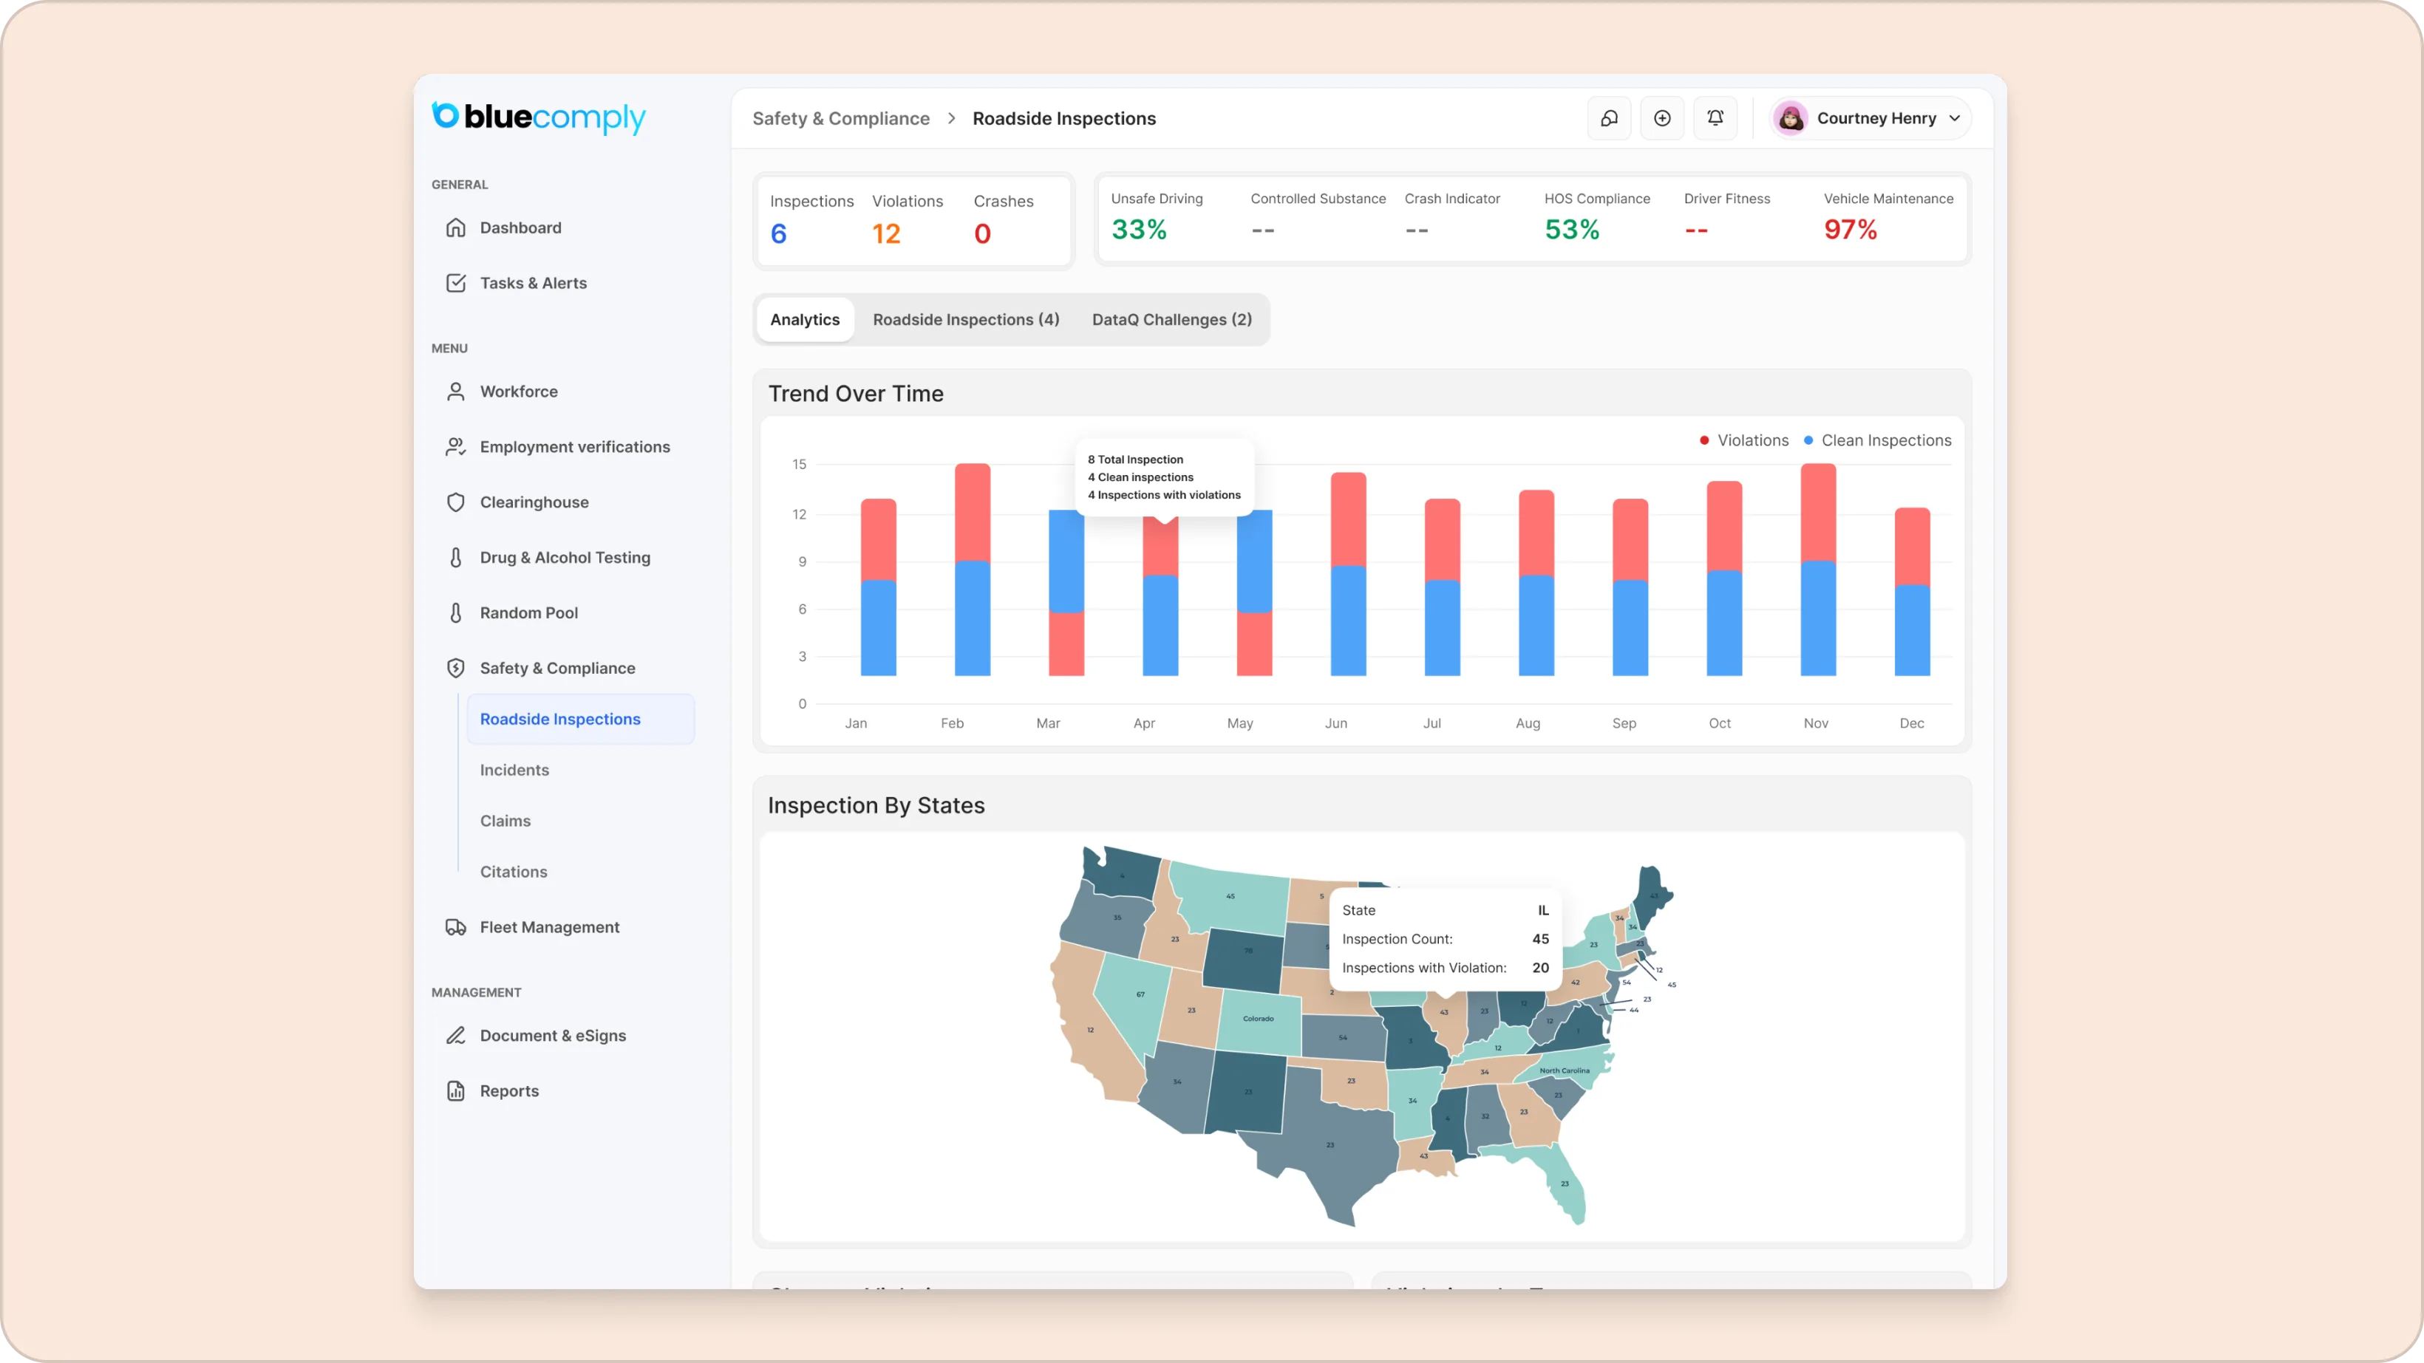Open the Dashboard home icon
The image size is (2424, 1363).
[455, 228]
